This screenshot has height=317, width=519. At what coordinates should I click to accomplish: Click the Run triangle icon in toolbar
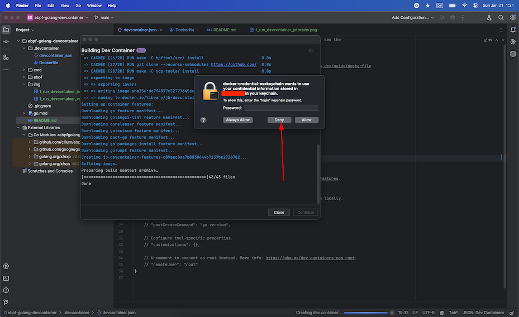(x=442, y=17)
